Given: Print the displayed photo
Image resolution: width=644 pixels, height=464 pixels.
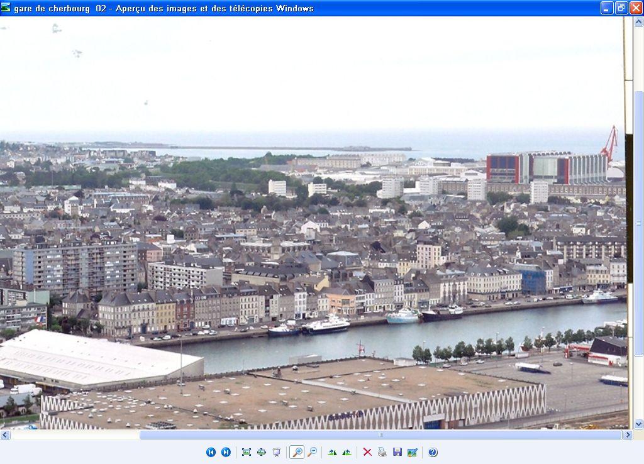Looking at the screenshot, I should 382,452.
